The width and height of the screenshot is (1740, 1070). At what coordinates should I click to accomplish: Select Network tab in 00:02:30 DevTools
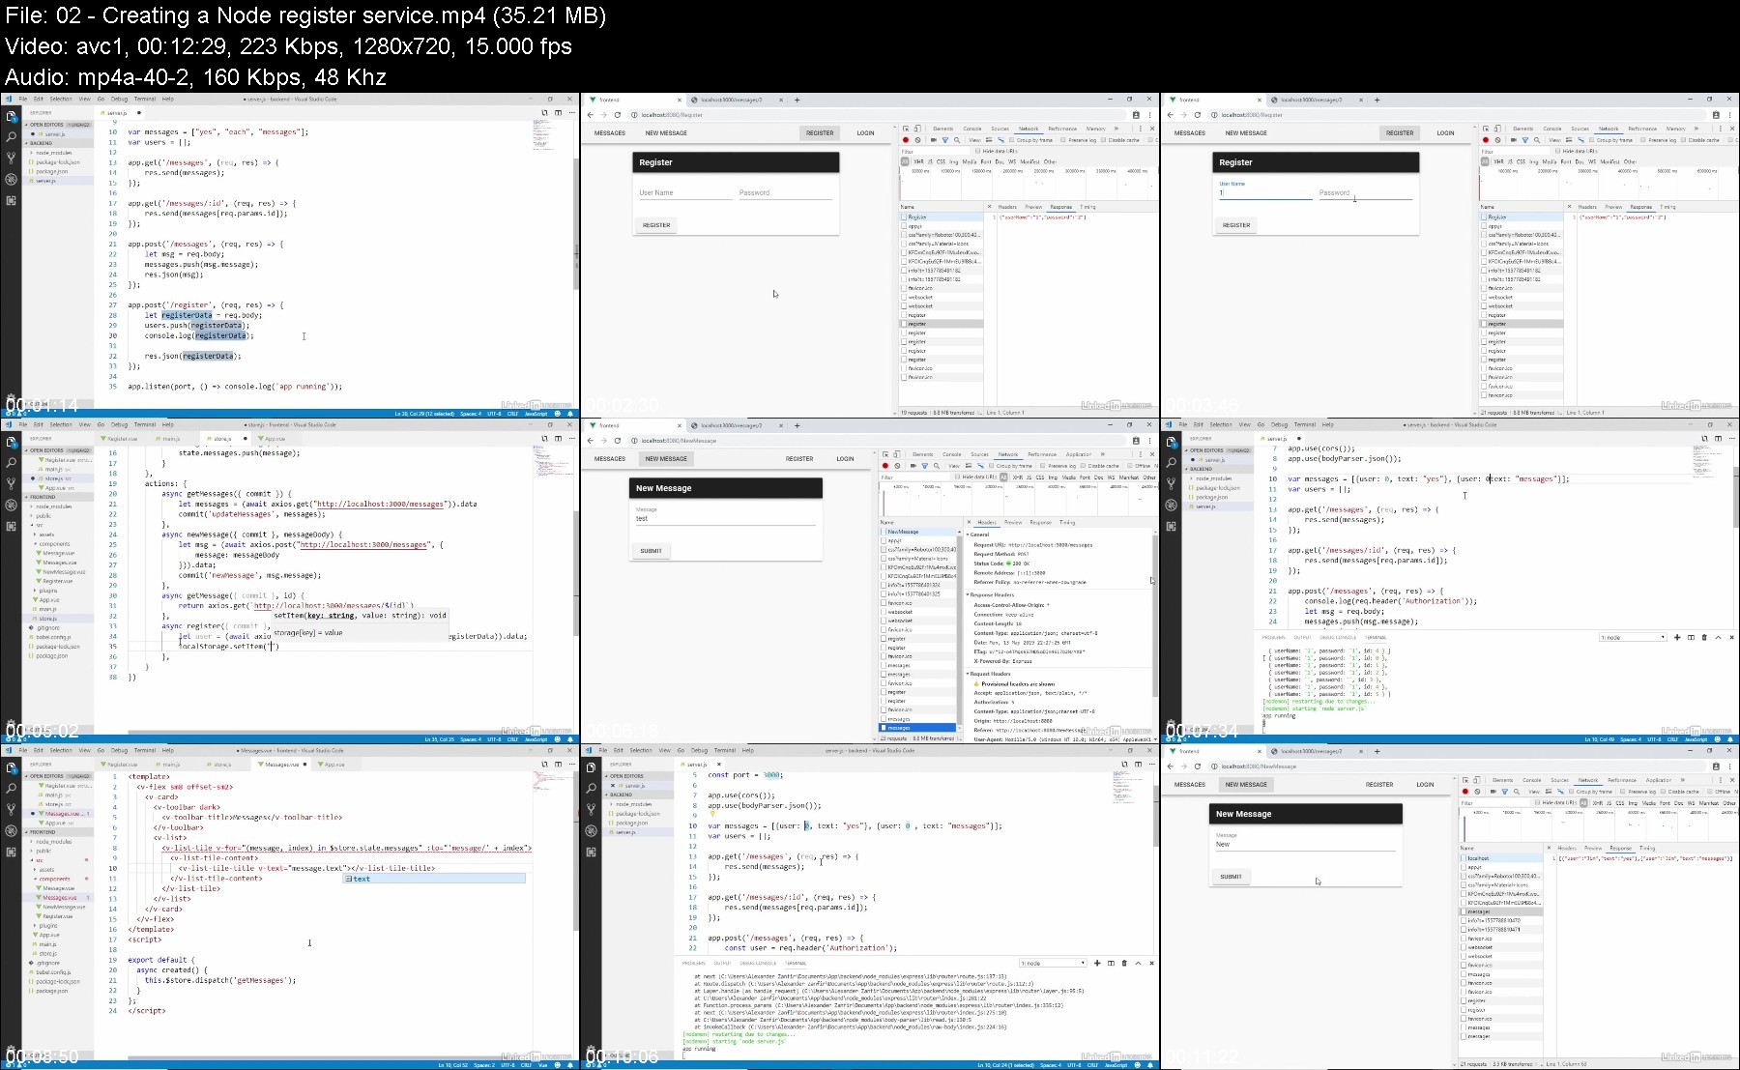tap(1029, 129)
